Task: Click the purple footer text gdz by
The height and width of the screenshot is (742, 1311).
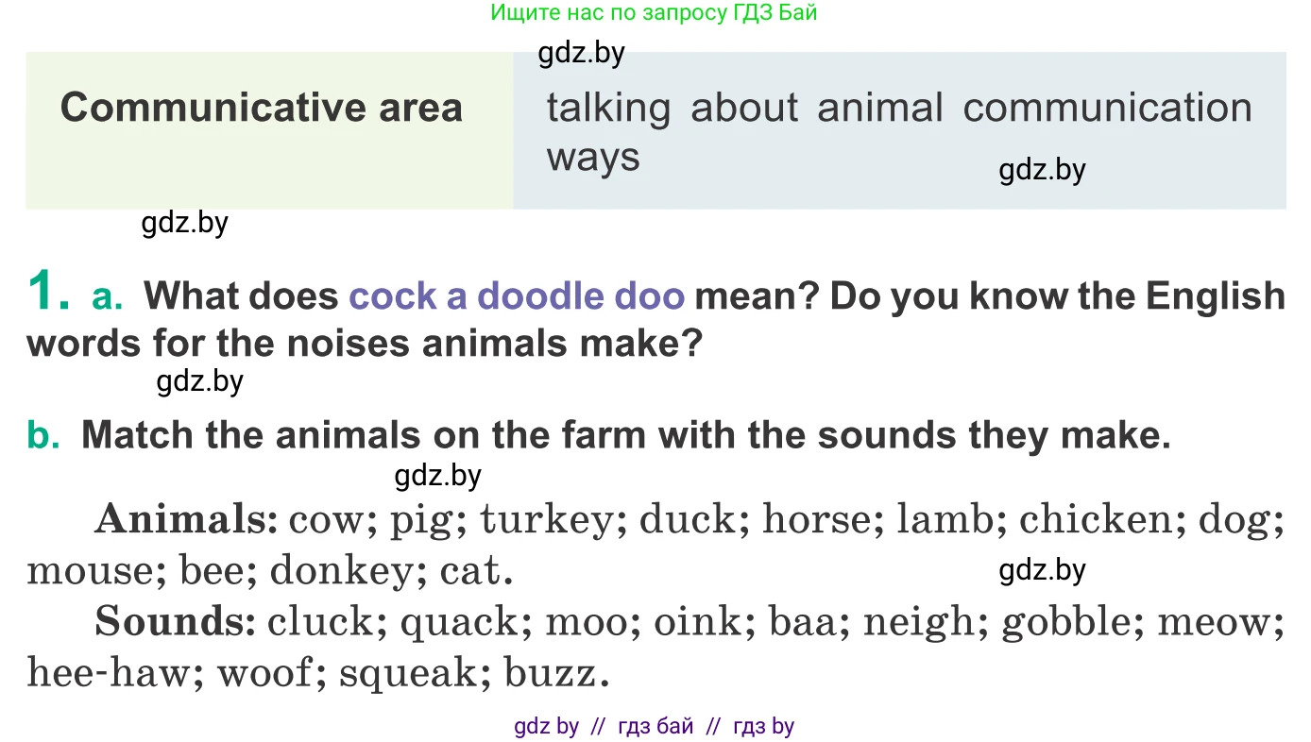Action: (x=546, y=726)
